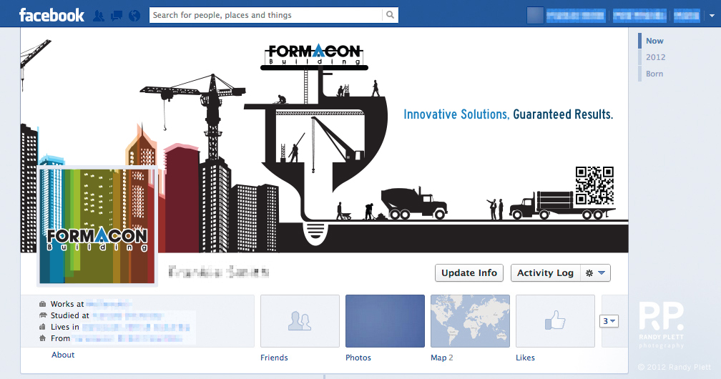Open the Likes thumbs-up tile
This screenshot has height=379, width=721.
[555, 321]
